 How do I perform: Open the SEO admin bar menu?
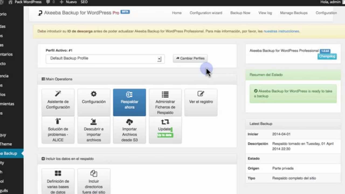84,2
